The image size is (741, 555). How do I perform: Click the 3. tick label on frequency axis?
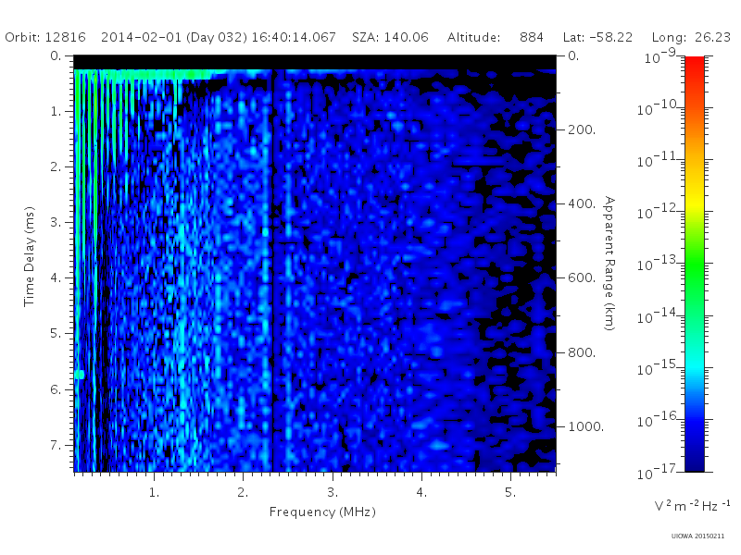[333, 492]
